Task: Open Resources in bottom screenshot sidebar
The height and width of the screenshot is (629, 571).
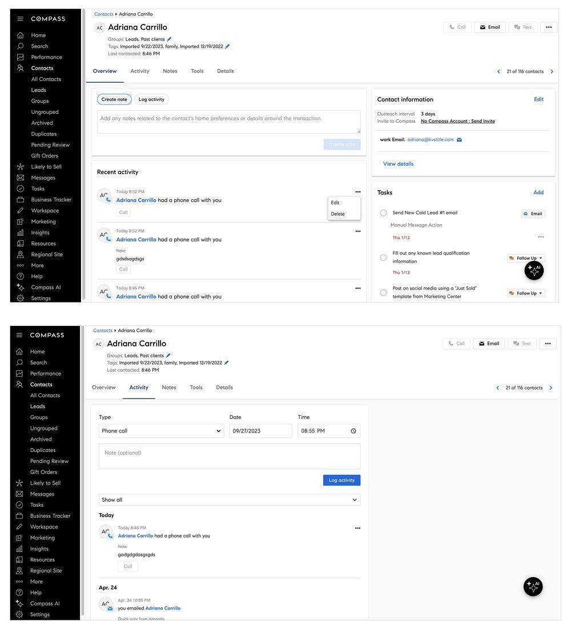Action: (x=42, y=560)
